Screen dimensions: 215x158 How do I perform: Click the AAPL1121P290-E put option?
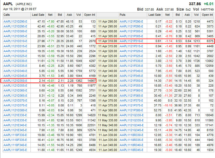click(x=131, y=21)
